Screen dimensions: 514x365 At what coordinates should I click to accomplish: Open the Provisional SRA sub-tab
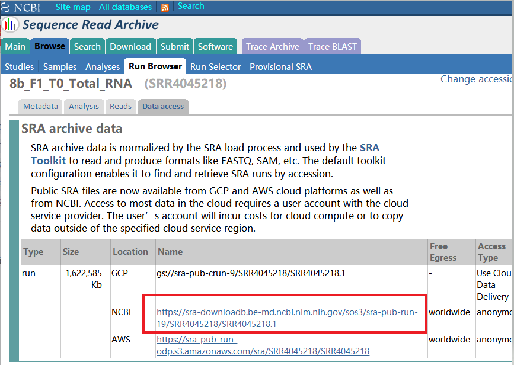[280, 66]
